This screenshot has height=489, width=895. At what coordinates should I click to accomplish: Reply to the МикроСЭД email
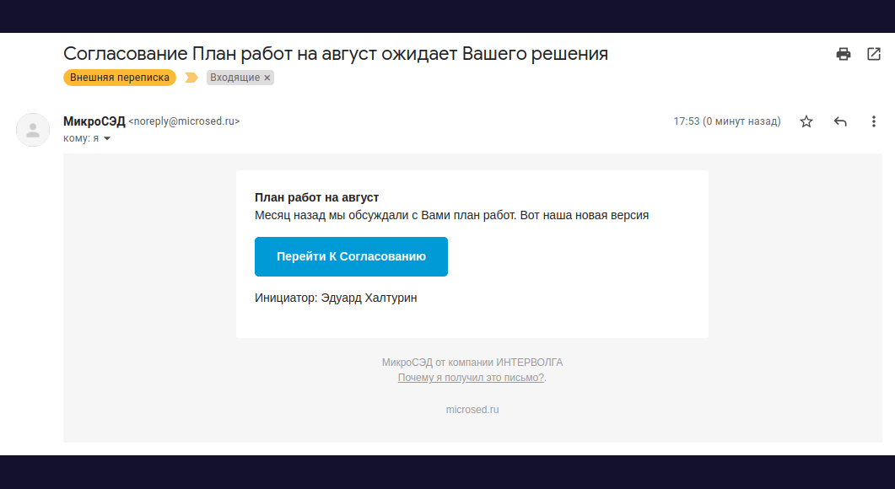click(x=840, y=121)
